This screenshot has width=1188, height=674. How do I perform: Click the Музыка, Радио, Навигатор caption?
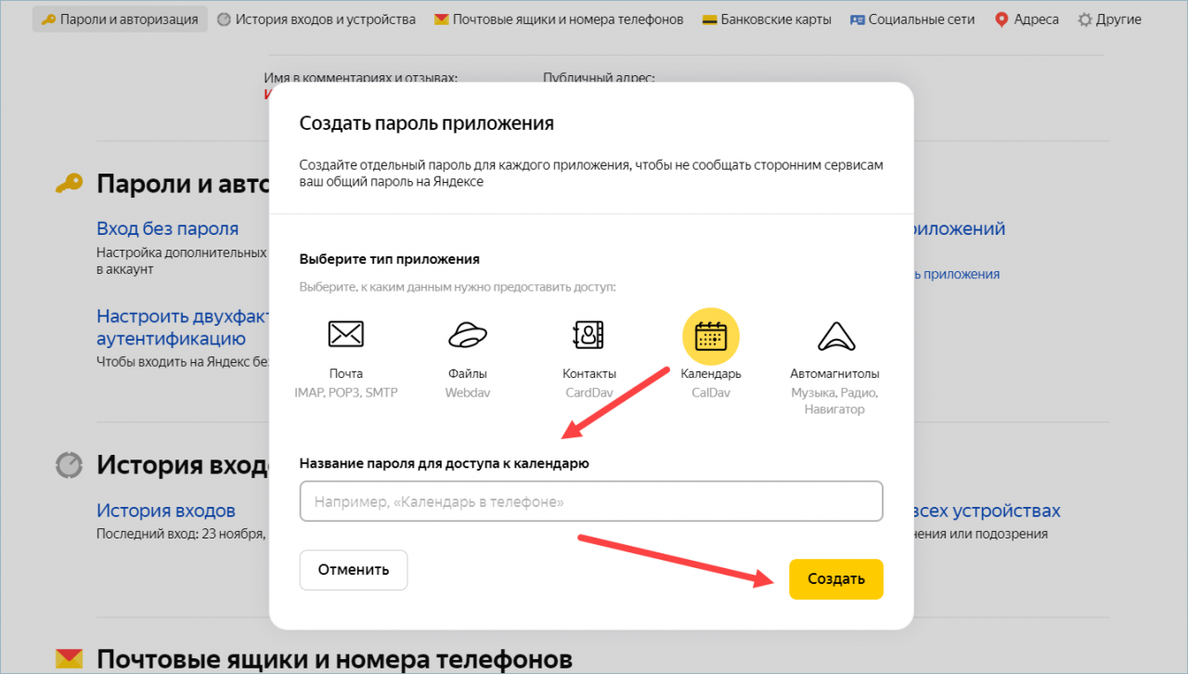pos(834,401)
